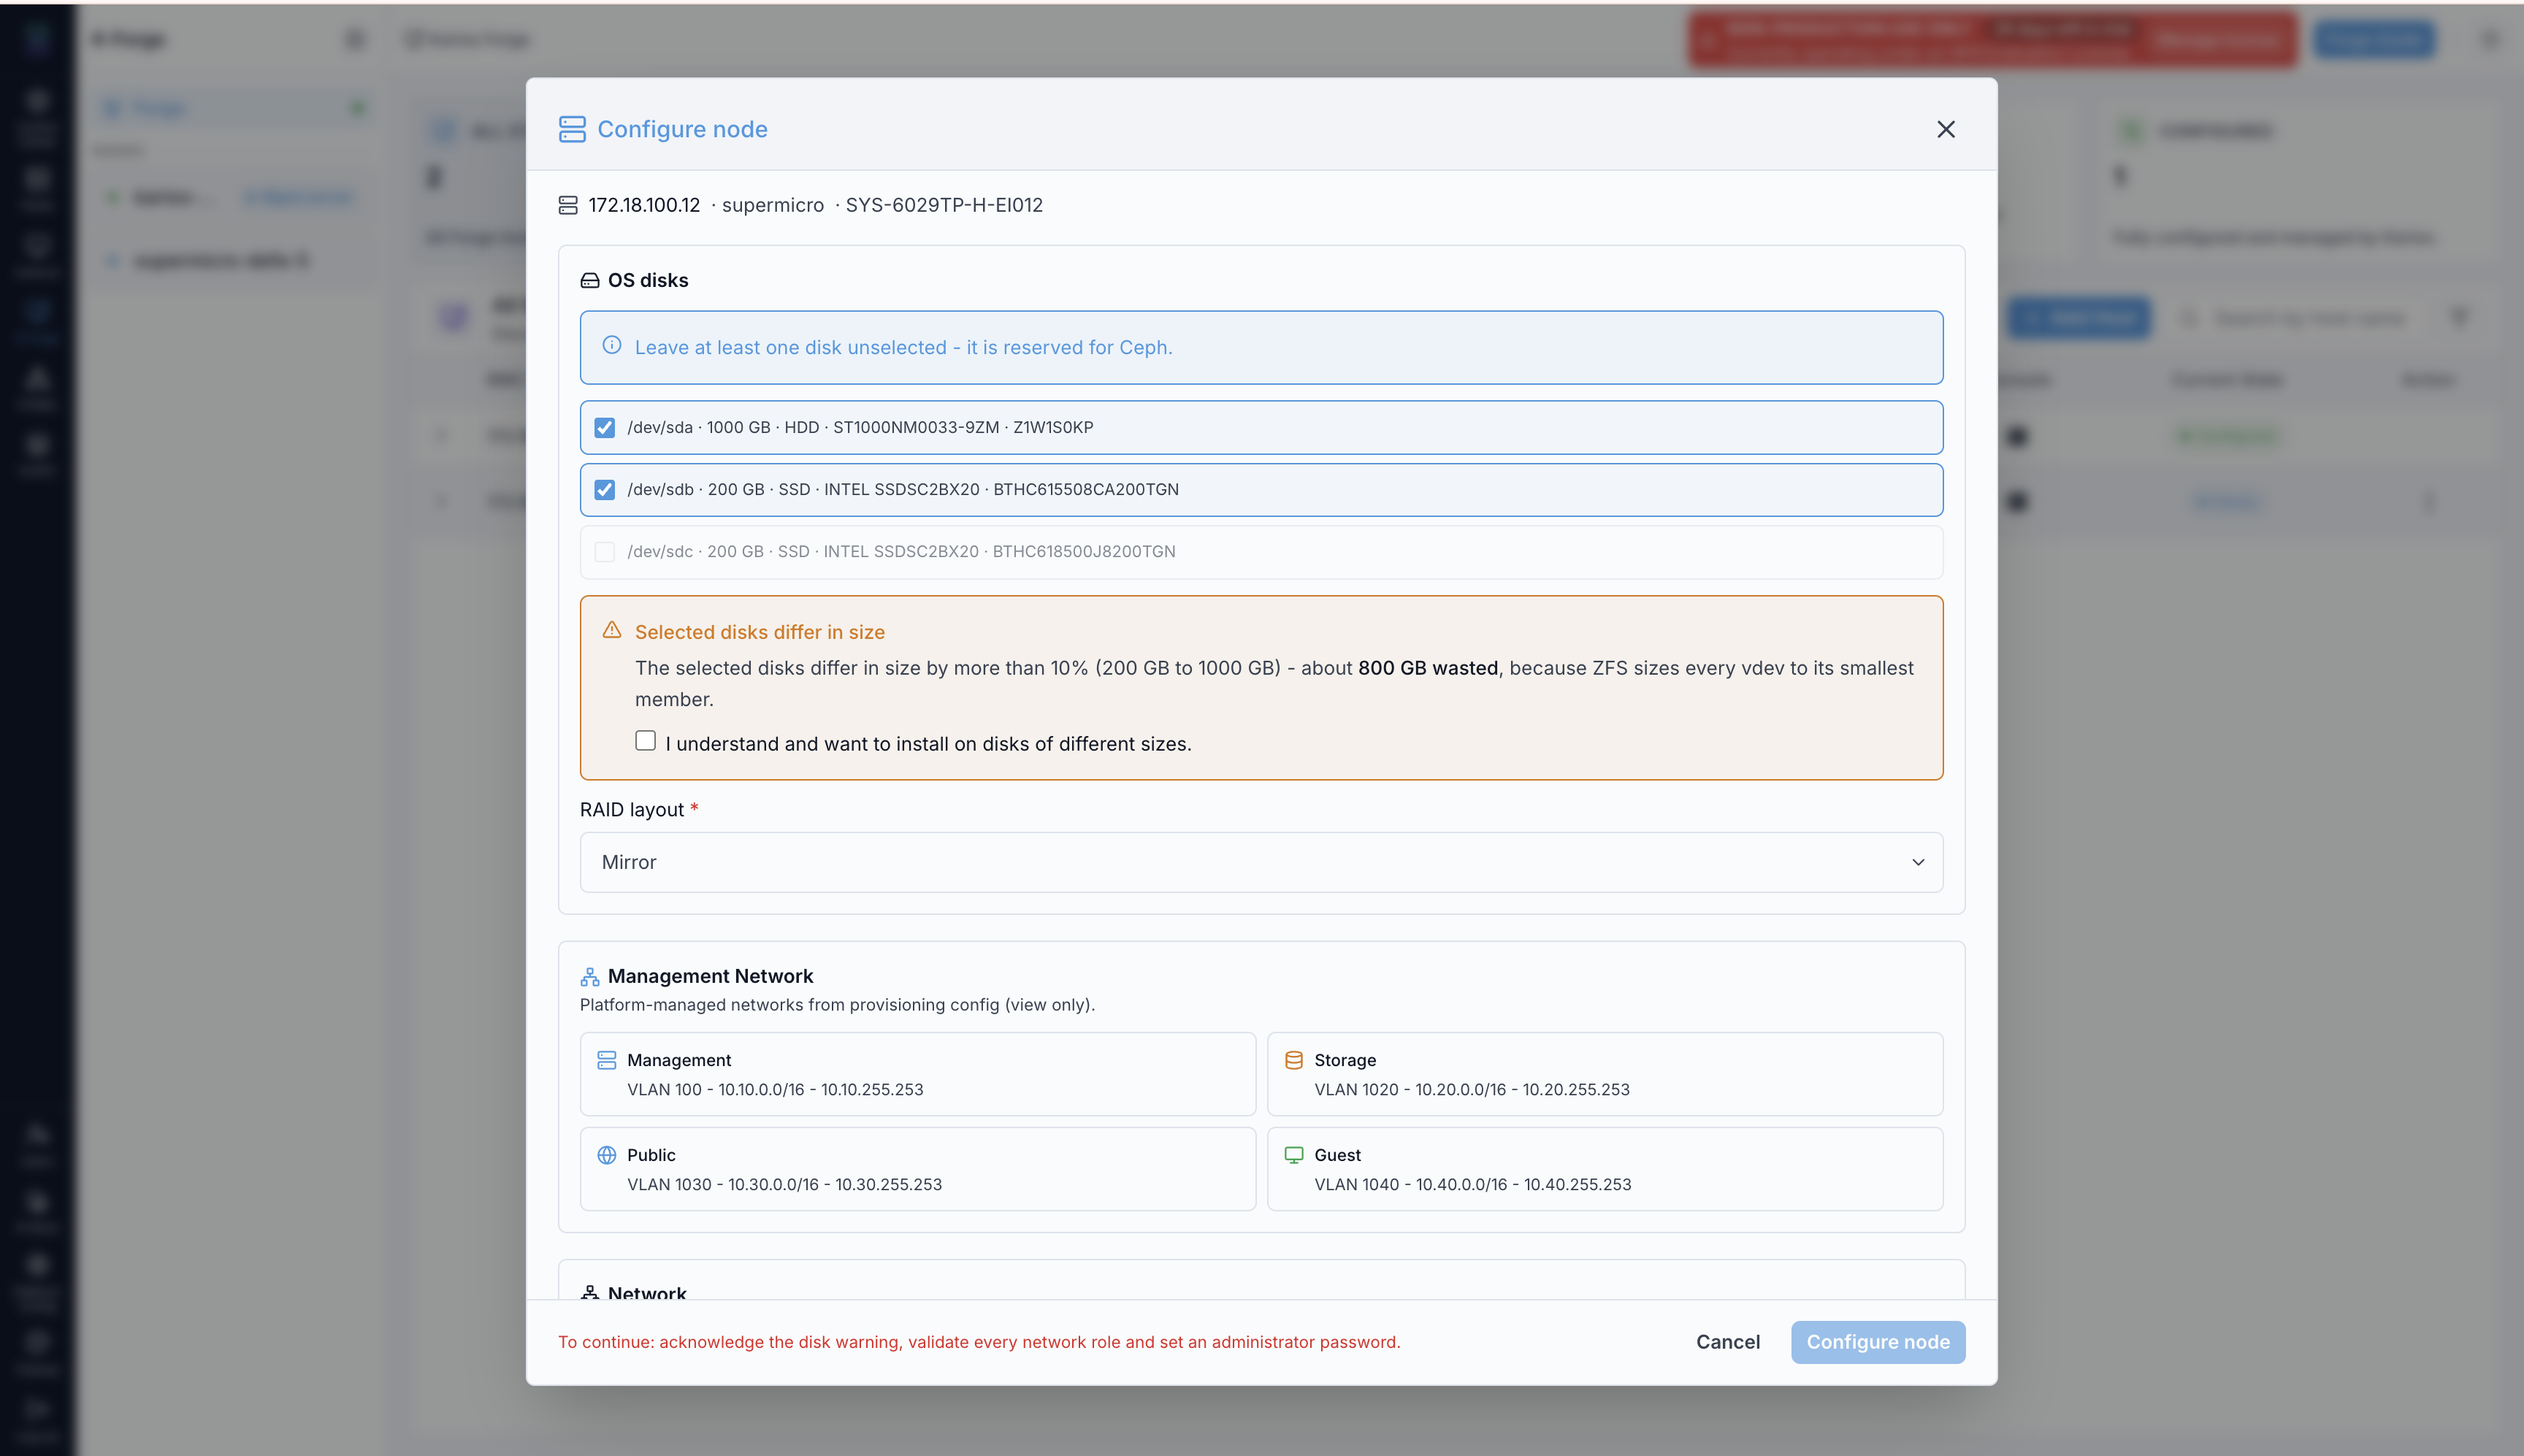
Task: Click the "VLAN 100 - 10.10.0.0/16" details
Action: pos(775,1090)
